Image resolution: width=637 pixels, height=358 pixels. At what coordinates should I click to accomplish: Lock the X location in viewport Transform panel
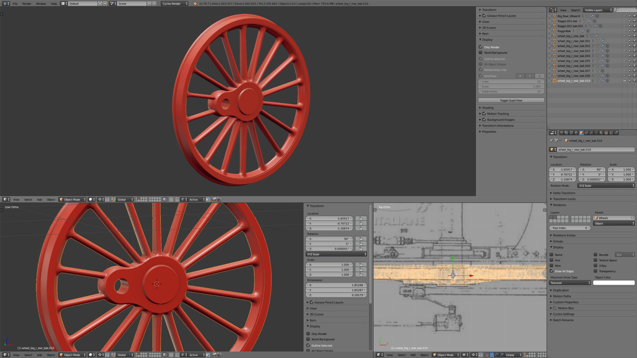click(x=361, y=218)
